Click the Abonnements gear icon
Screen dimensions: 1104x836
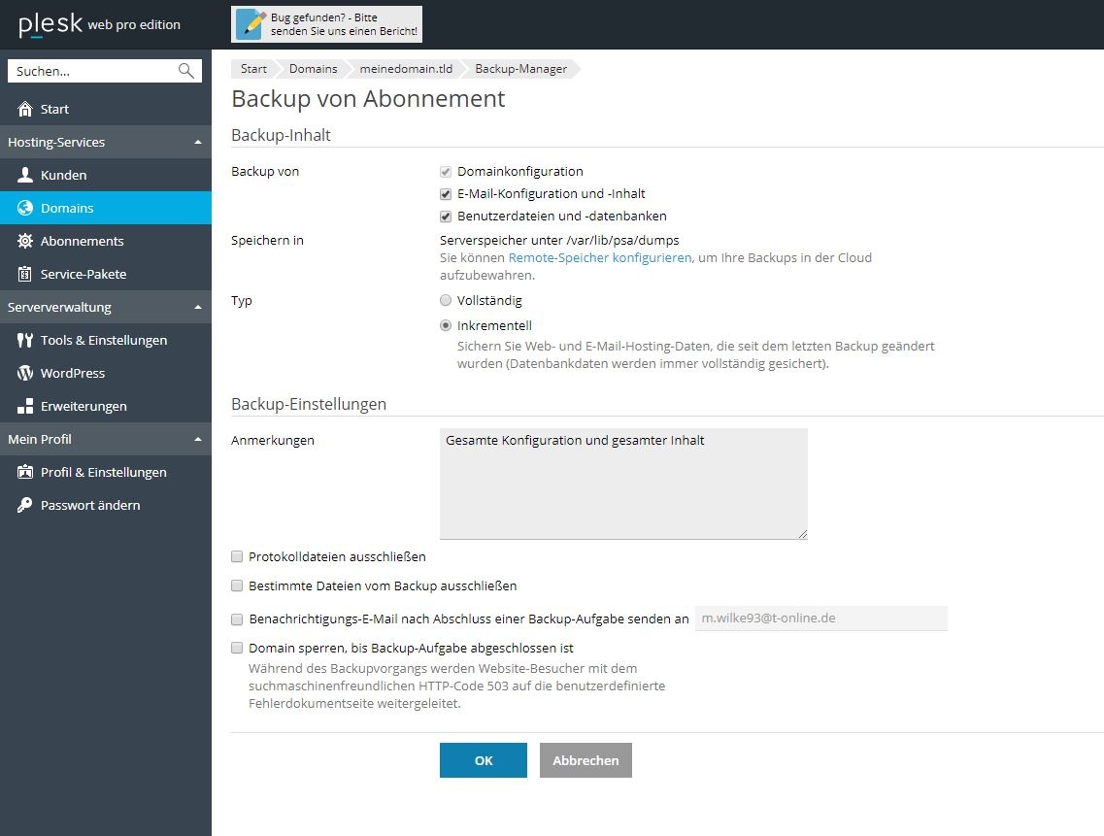(25, 241)
